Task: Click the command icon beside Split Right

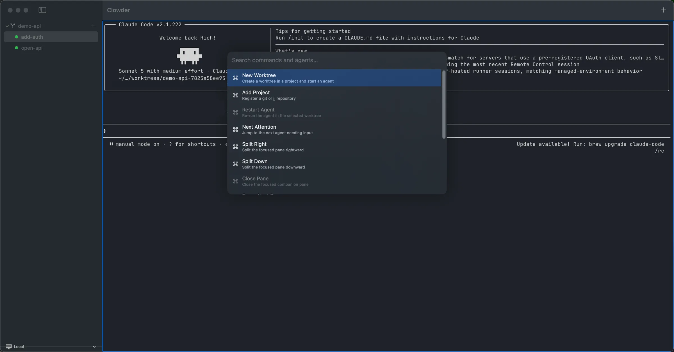Action: (x=235, y=147)
